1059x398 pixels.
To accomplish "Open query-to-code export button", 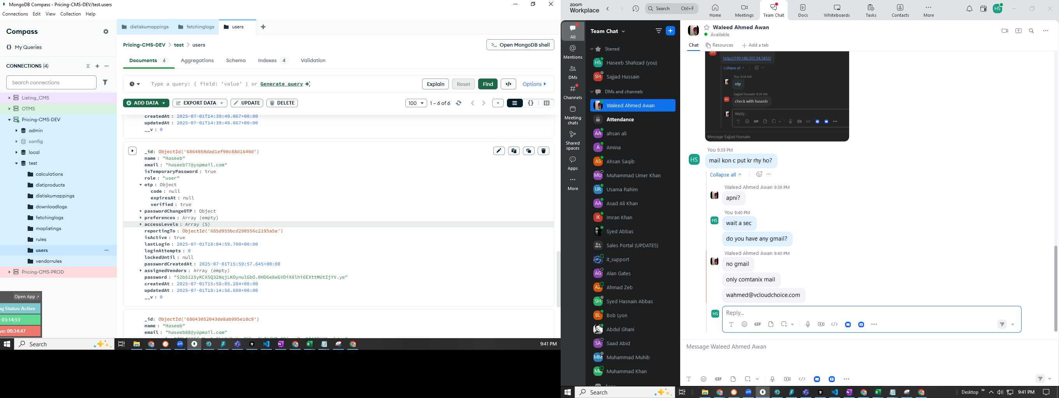I will (x=508, y=84).
